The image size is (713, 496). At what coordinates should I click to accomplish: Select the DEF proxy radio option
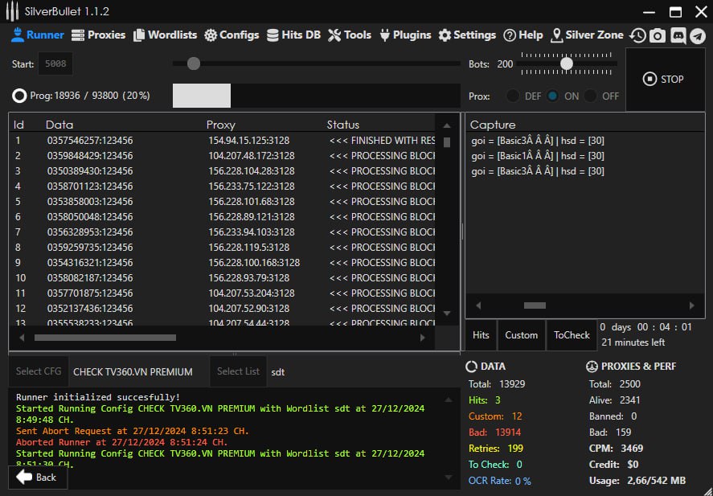[x=513, y=96]
